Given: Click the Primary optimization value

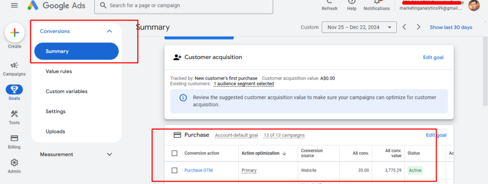Looking at the screenshot, I should (x=249, y=171).
